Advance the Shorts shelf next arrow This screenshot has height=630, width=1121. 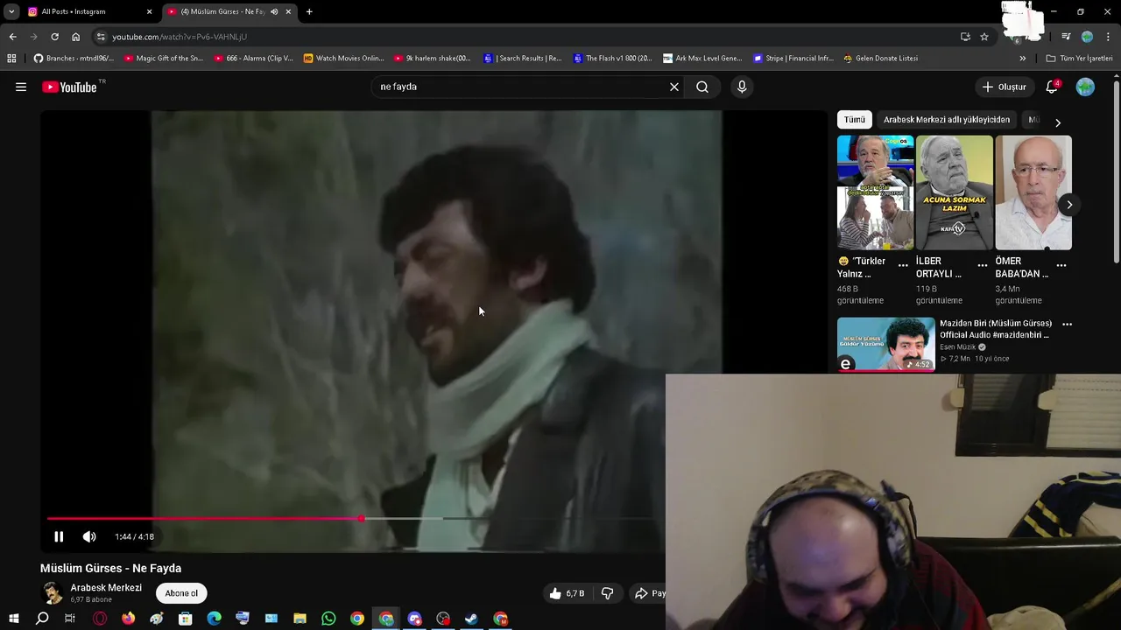pos(1069,205)
